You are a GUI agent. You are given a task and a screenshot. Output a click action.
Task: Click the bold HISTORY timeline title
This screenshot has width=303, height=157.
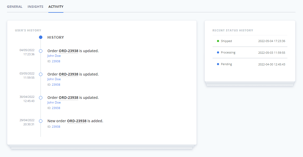(56, 37)
